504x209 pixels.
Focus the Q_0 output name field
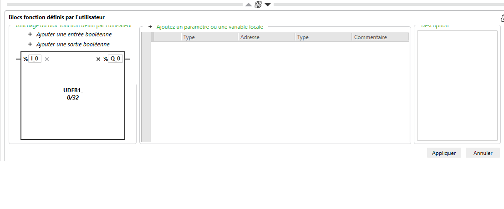click(115, 59)
